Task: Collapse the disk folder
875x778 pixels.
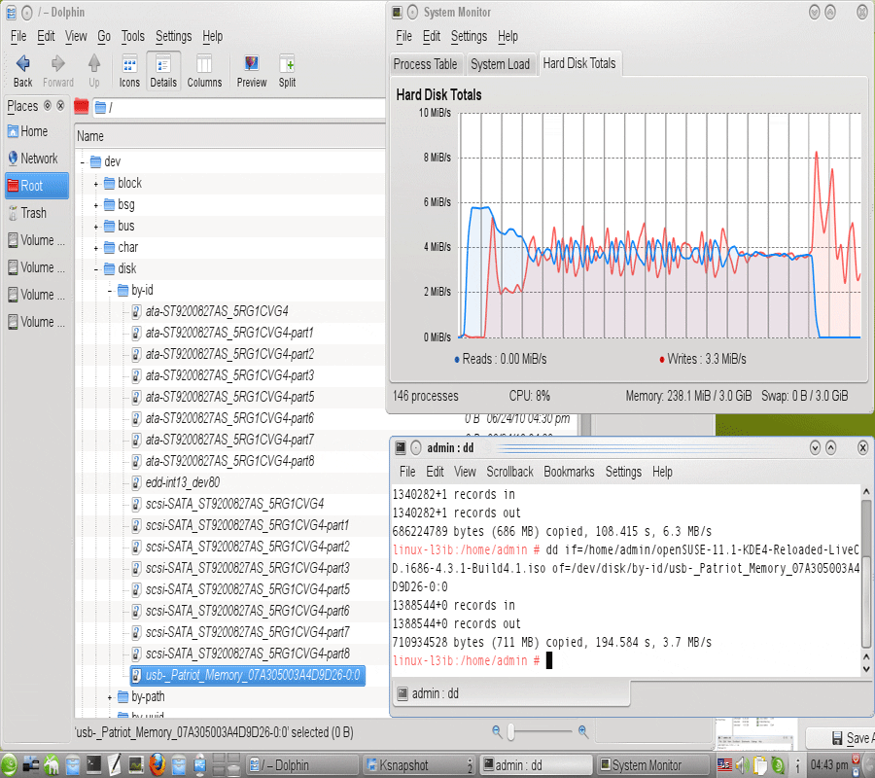Action: (96, 269)
